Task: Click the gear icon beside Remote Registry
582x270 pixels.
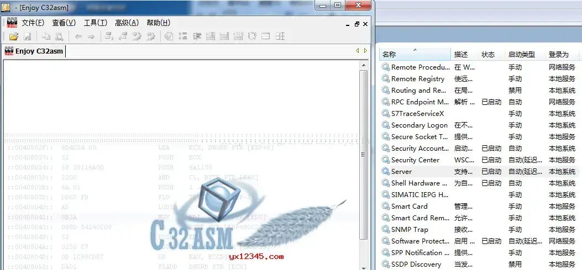Action: [386, 78]
